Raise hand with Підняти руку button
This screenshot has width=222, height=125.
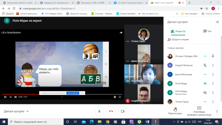tap(175, 111)
